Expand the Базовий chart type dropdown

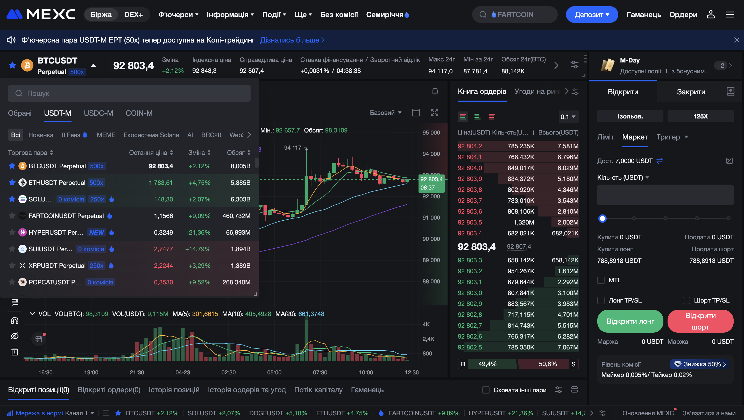[x=386, y=113]
